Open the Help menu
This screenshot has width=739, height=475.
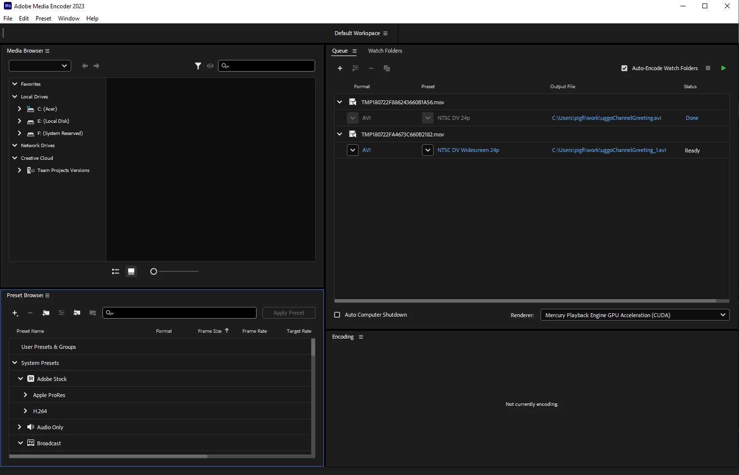coord(92,19)
